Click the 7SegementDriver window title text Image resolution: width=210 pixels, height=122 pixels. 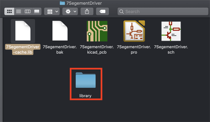(x=84, y=3)
